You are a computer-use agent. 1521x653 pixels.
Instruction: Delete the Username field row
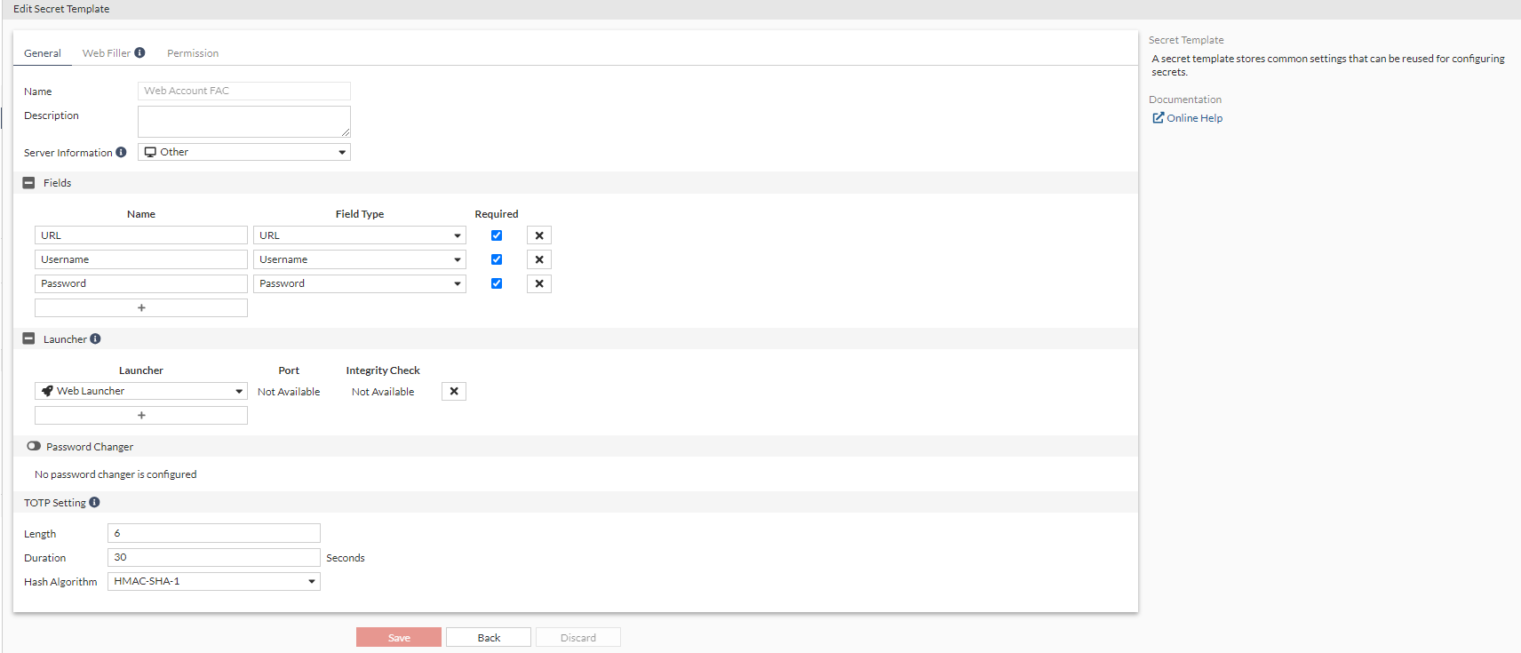[539, 259]
